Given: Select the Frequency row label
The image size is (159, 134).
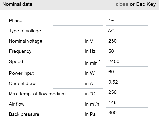Looking at the screenshot, I should click(x=20, y=51).
